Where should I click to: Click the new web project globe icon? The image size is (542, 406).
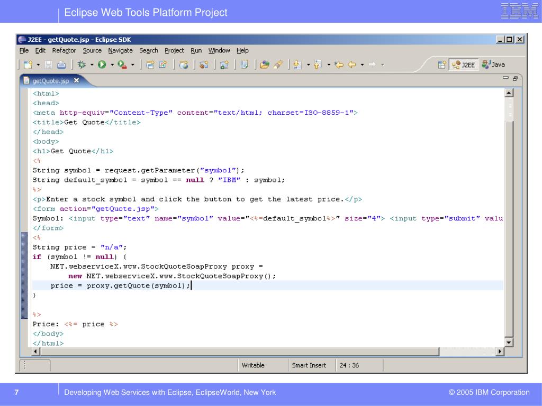tap(184, 64)
